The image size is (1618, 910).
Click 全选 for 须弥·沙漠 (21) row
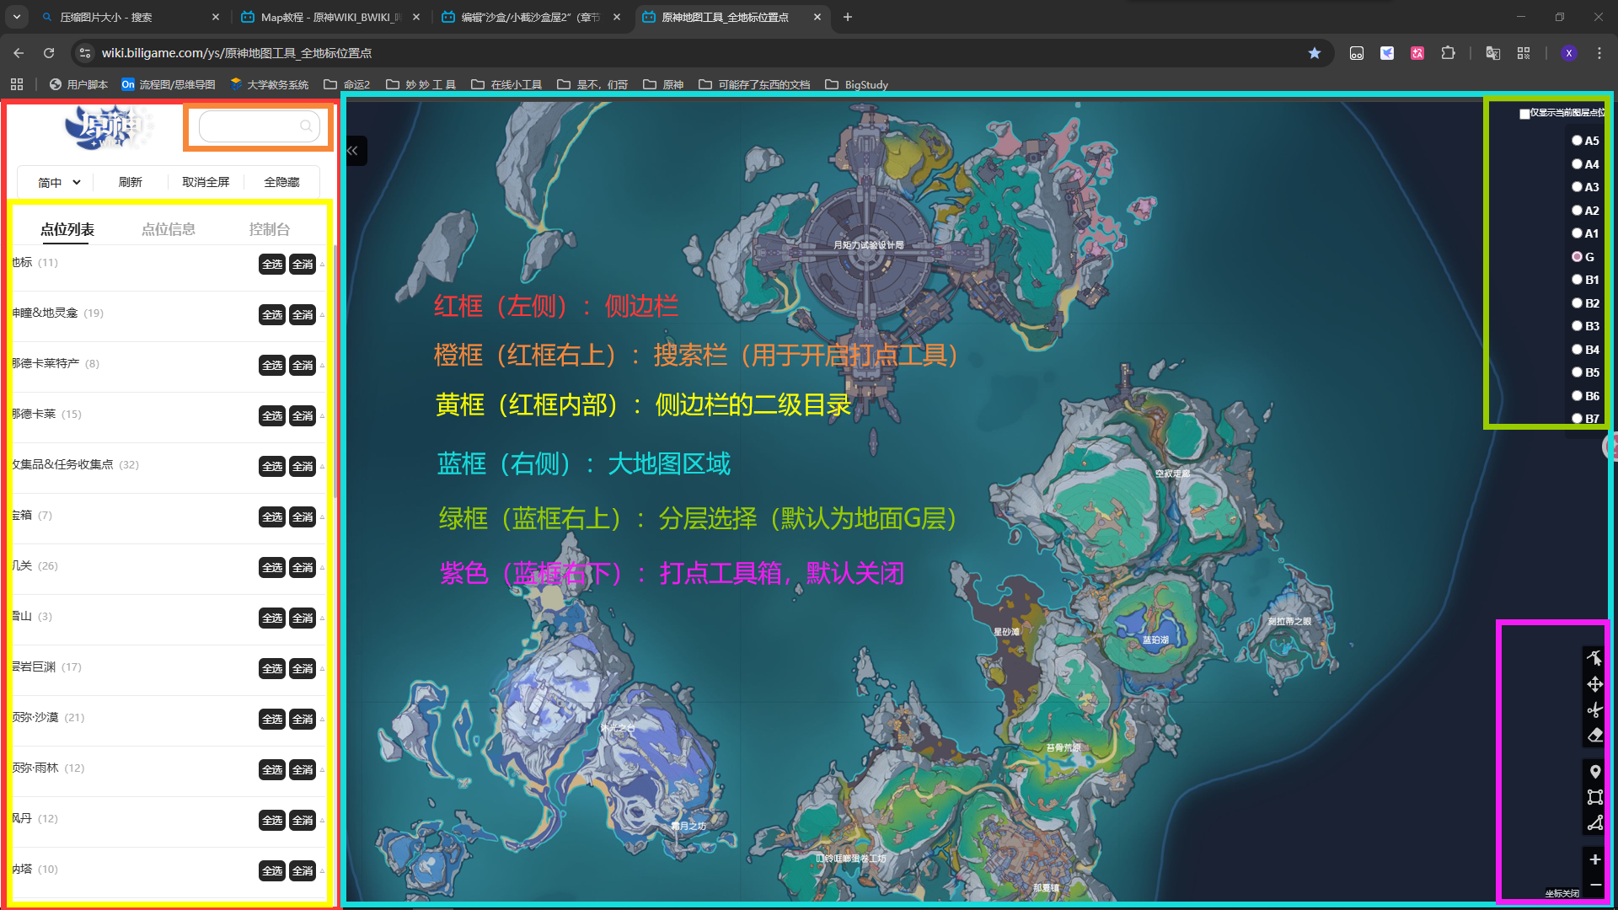[272, 720]
